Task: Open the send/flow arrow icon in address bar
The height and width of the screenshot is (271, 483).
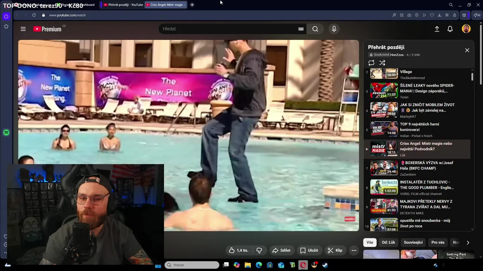Action: click(425, 15)
